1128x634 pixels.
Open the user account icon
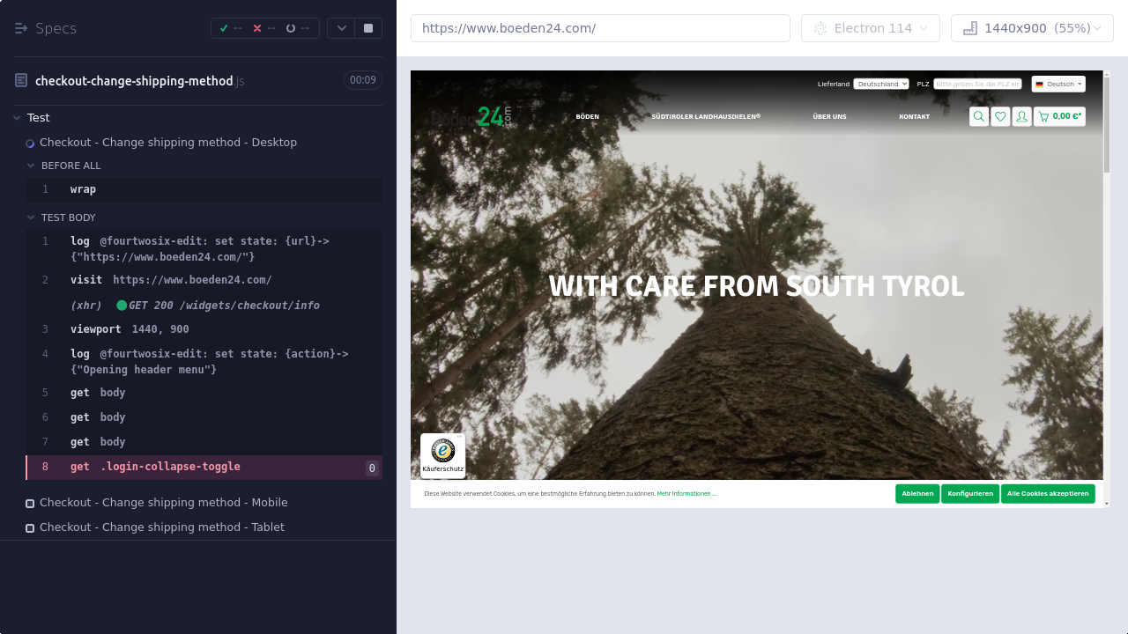[1021, 116]
